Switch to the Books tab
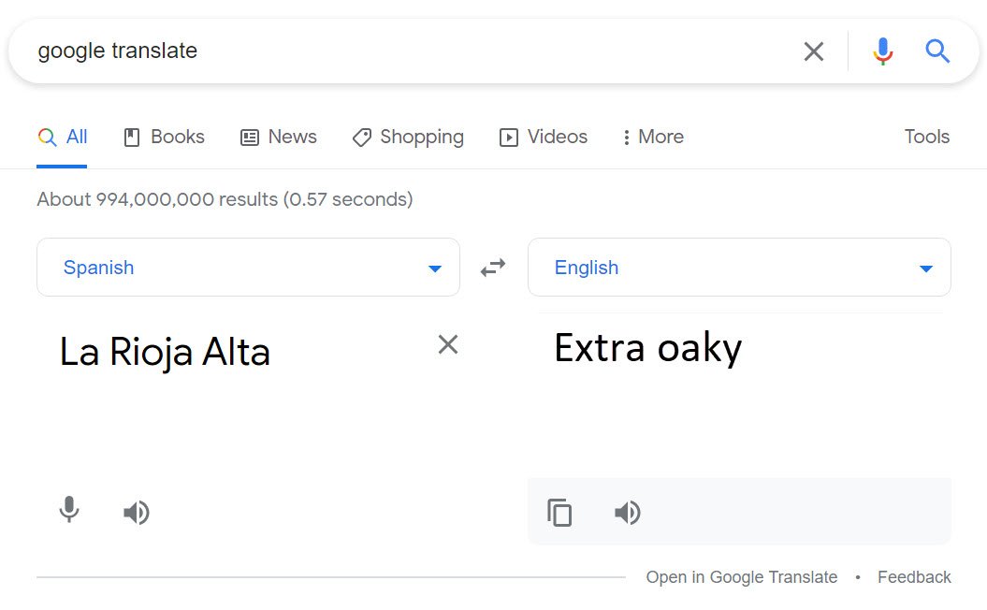Screen dimensions: 987x610 point(165,137)
